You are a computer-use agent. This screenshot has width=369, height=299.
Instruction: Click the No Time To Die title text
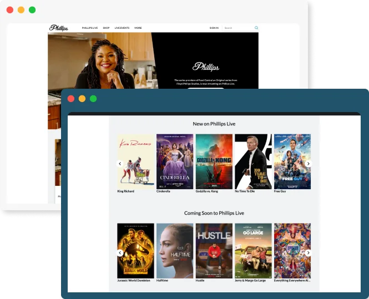point(245,191)
